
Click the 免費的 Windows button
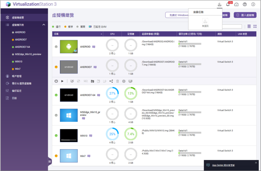tap(177, 15)
